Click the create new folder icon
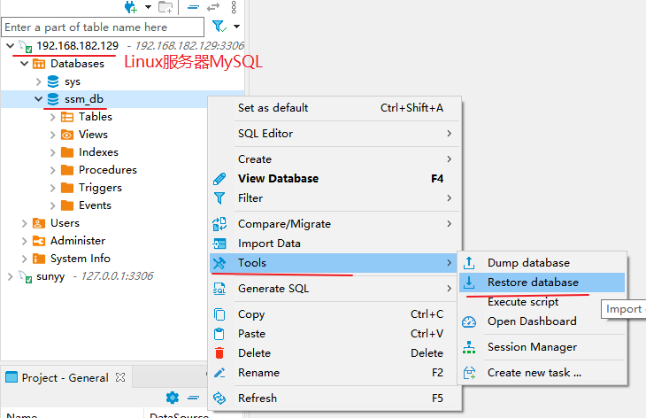The image size is (646, 418). pos(165,7)
